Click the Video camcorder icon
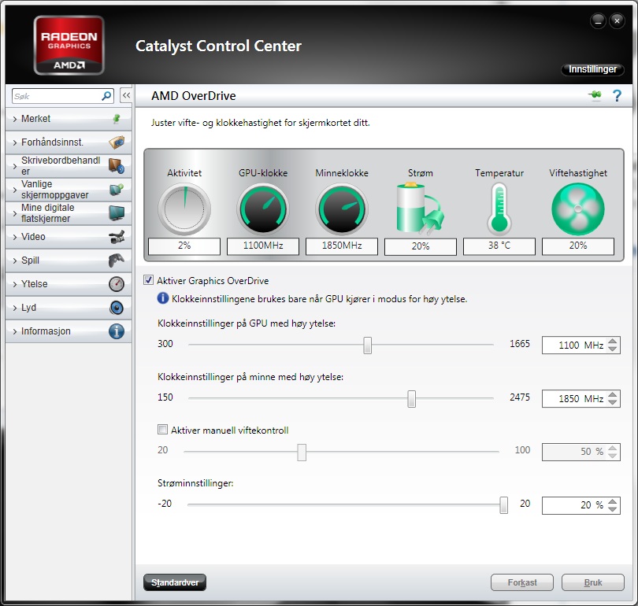This screenshot has width=638, height=606. pyautogui.click(x=117, y=237)
